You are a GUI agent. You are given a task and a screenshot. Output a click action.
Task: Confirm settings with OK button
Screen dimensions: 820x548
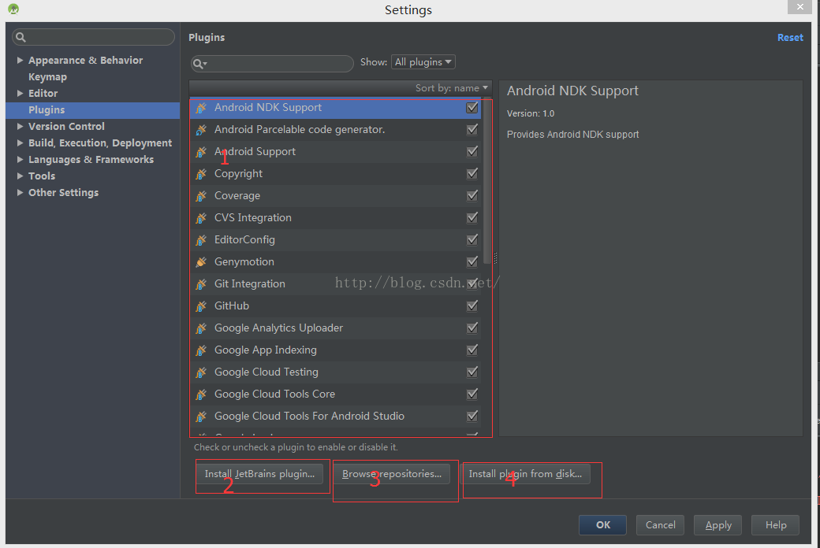(602, 525)
